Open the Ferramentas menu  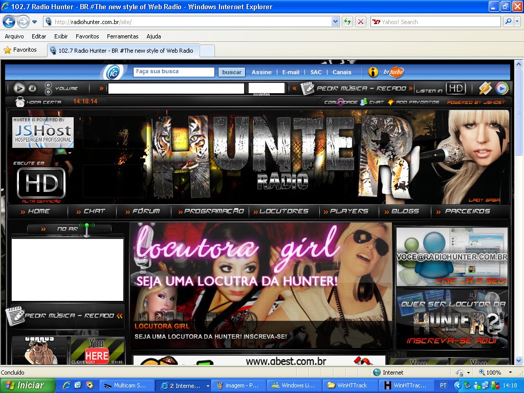coord(123,36)
